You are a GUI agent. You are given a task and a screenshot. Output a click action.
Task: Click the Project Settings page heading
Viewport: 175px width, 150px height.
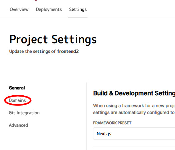53,39
